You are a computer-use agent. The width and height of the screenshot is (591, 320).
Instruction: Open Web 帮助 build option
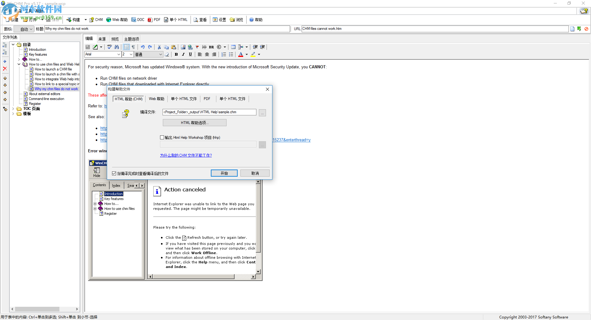117,19
